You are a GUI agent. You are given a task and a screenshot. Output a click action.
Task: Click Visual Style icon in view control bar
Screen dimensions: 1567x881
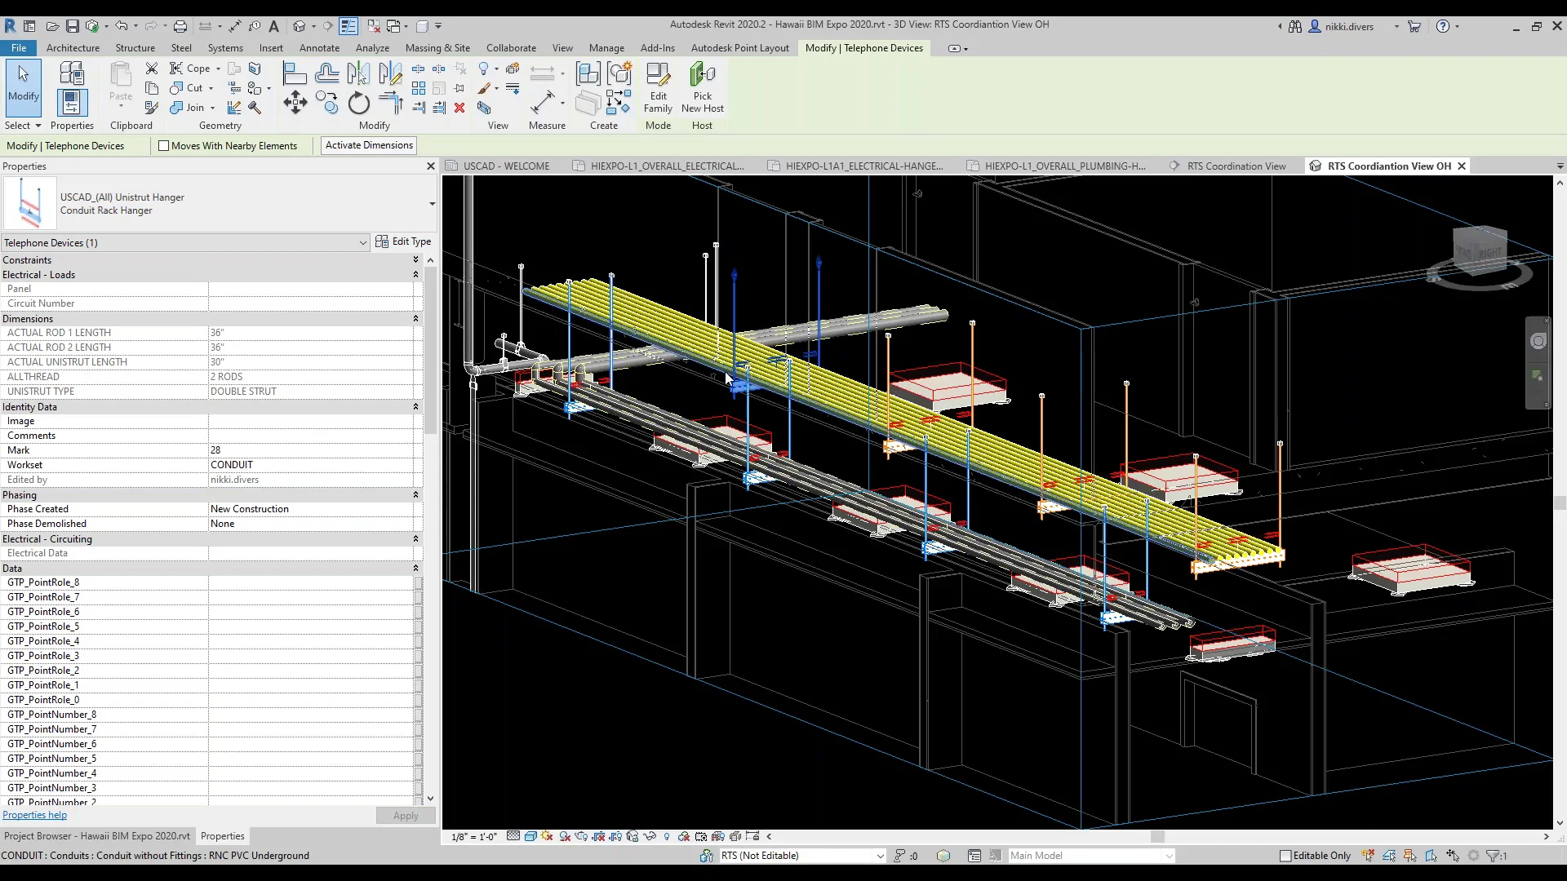tap(530, 836)
